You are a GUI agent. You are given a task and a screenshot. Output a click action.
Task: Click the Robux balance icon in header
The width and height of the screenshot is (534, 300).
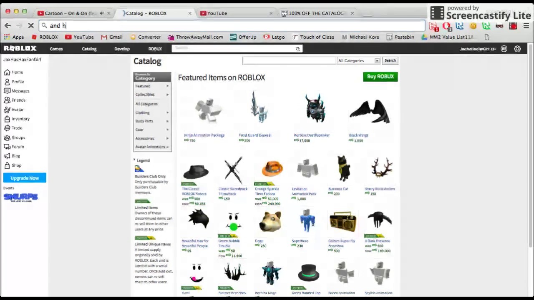(504, 49)
